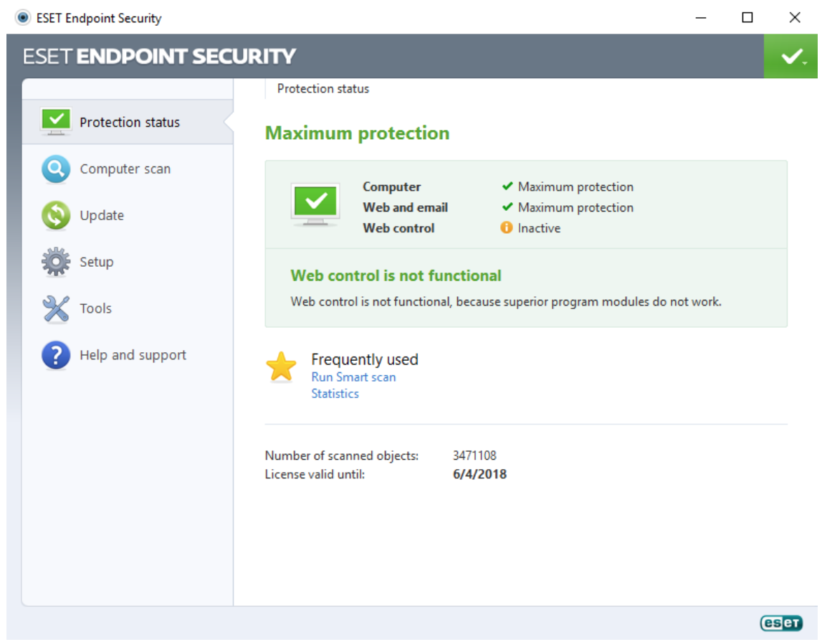Minimize the ESET Endpoint Security window

coord(701,18)
